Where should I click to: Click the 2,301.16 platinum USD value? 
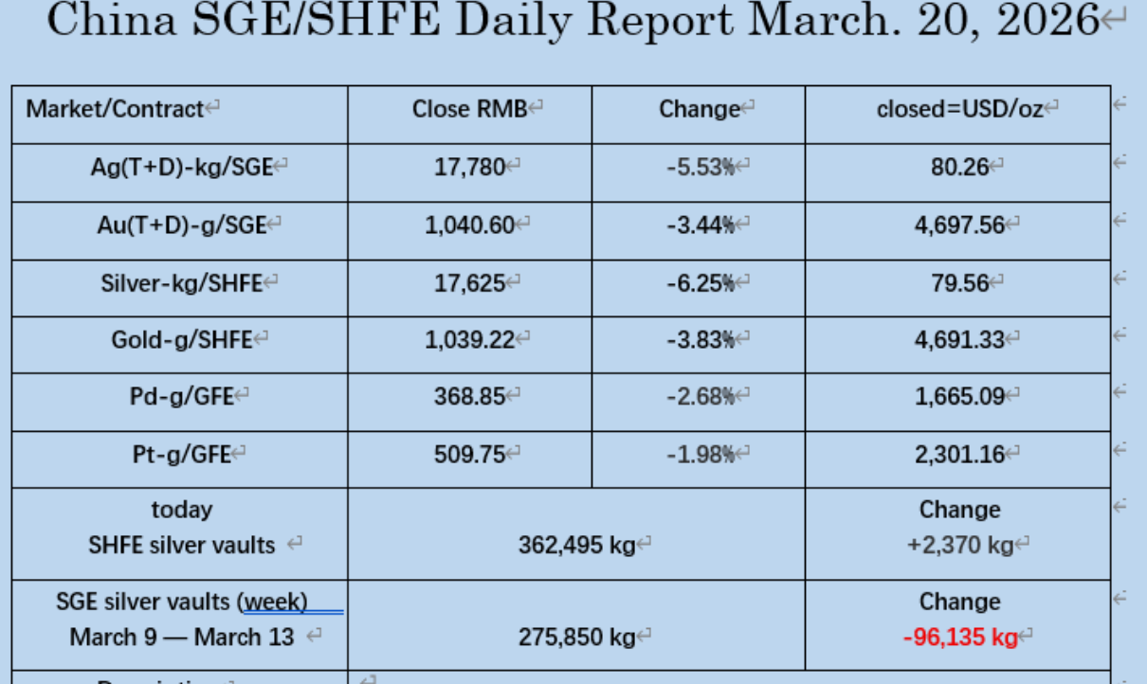[959, 454]
